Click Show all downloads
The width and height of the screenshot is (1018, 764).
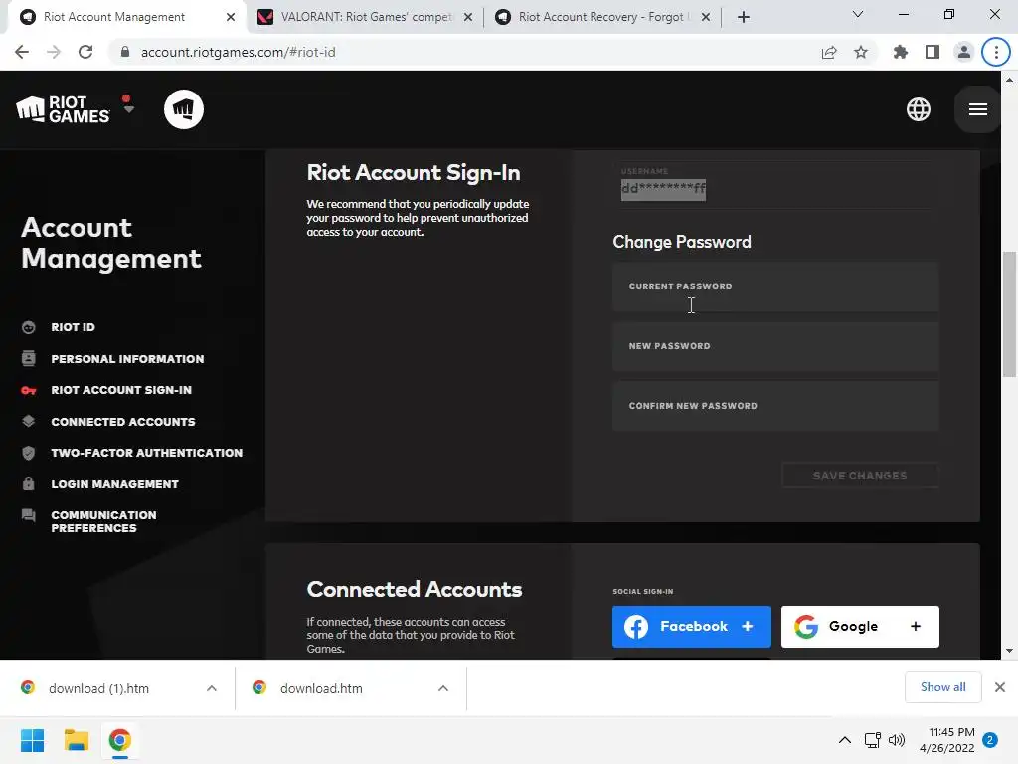pyautogui.click(x=942, y=687)
